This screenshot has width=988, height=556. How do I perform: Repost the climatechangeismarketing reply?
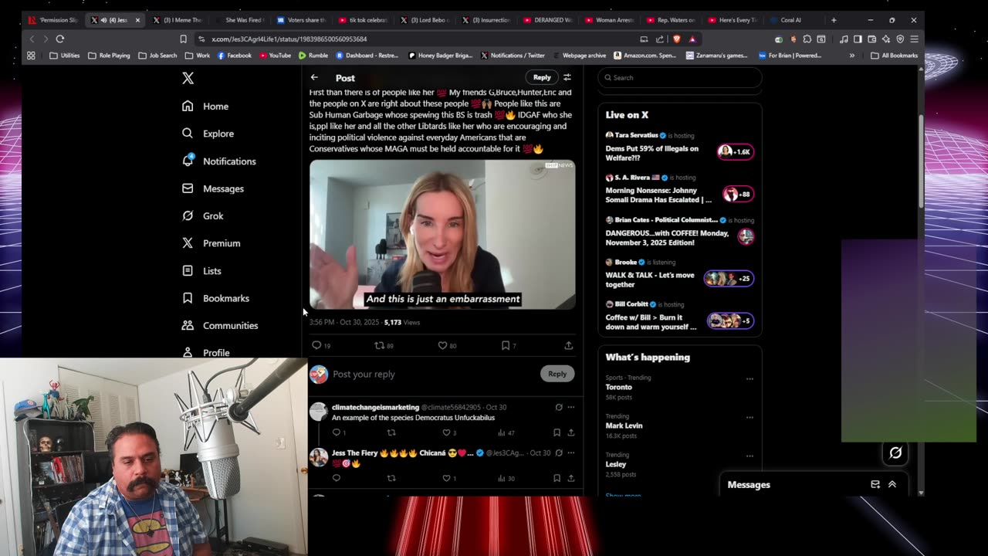click(x=391, y=432)
